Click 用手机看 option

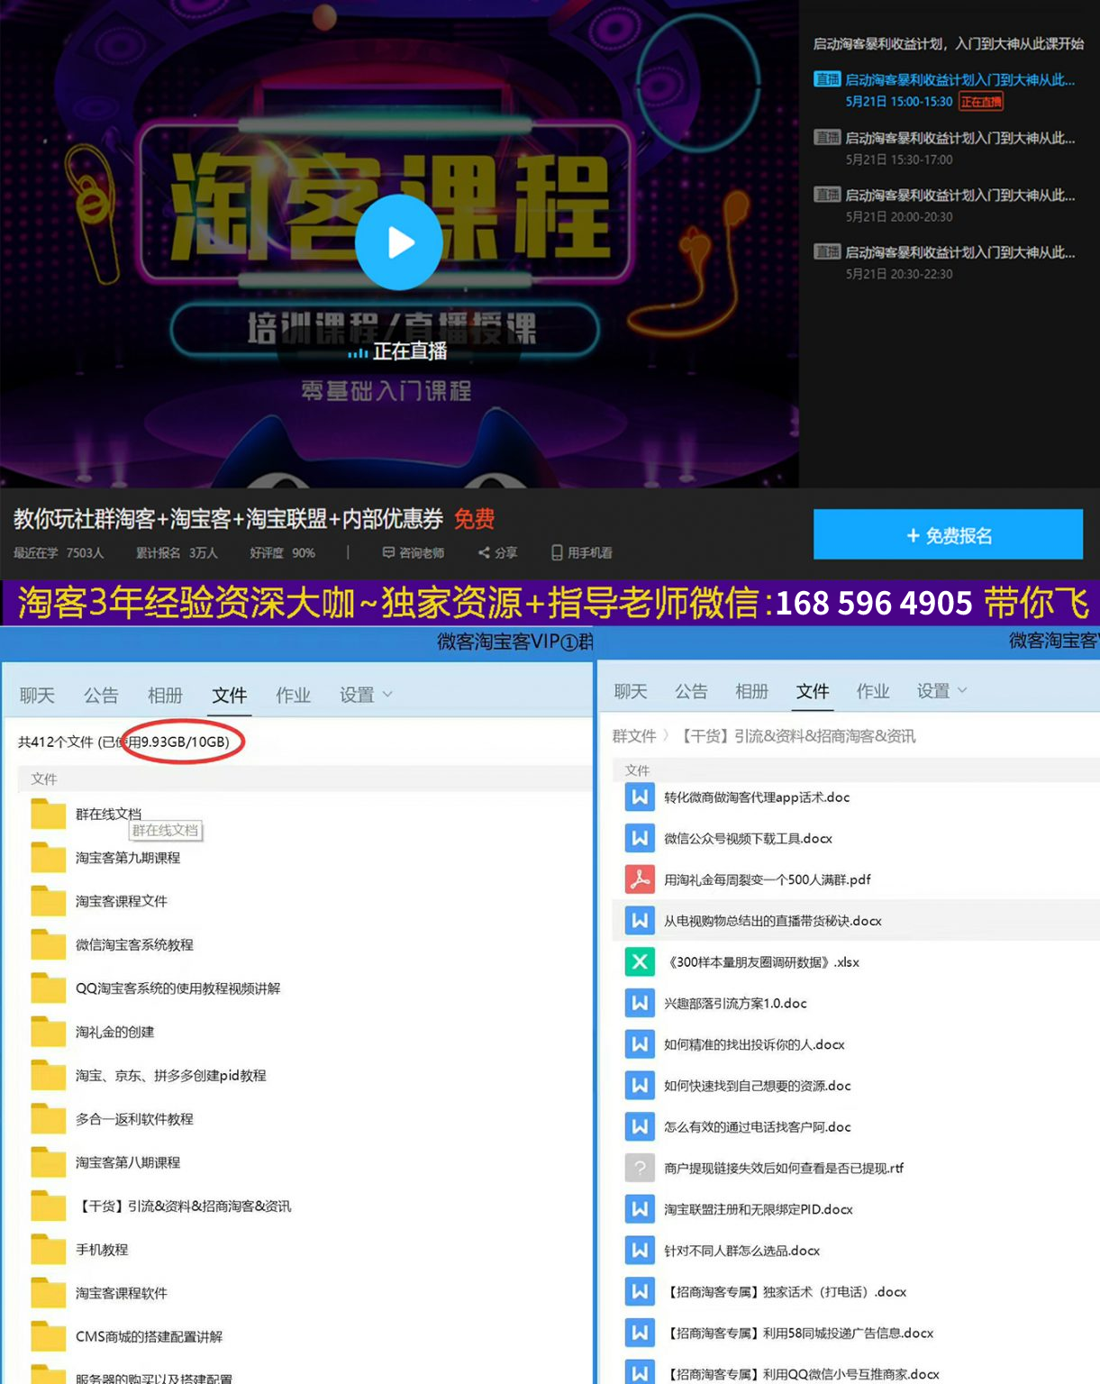coord(582,552)
